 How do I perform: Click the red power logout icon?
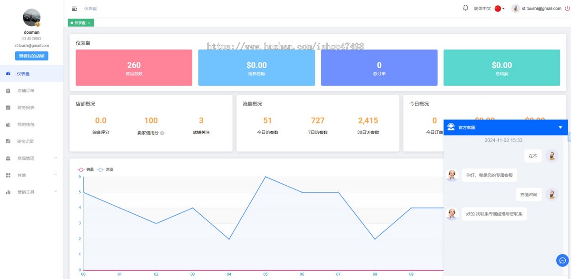pyautogui.click(x=567, y=9)
